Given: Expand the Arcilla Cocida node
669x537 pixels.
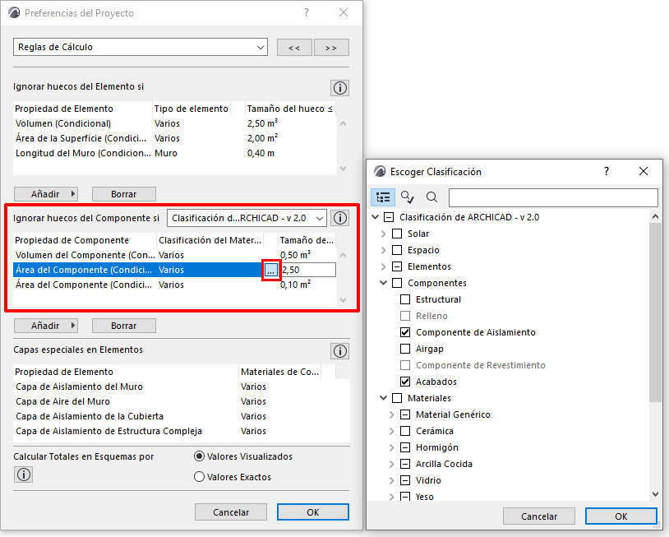Looking at the screenshot, I should pyautogui.click(x=392, y=464).
